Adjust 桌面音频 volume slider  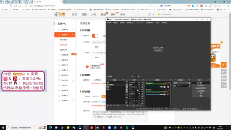(154, 94)
